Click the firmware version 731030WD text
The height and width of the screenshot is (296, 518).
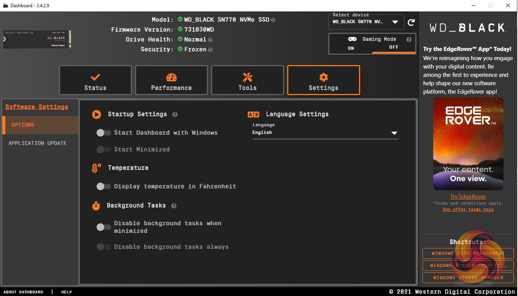click(x=199, y=30)
